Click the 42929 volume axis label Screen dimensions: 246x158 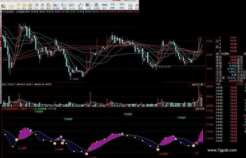tap(210, 87)
